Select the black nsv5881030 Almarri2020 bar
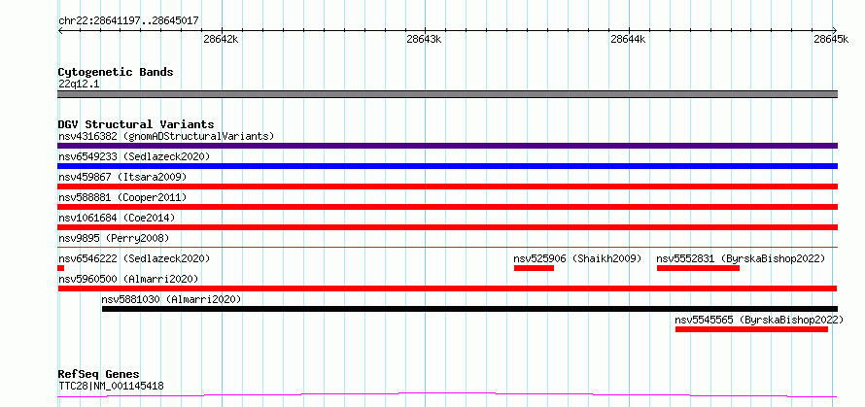Viewport: 865px width, 407px height. pyautogui.click(x=470, y=309)
